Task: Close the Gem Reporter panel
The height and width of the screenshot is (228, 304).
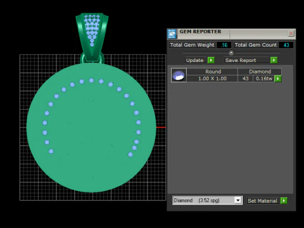Action: tap(291, 34)
